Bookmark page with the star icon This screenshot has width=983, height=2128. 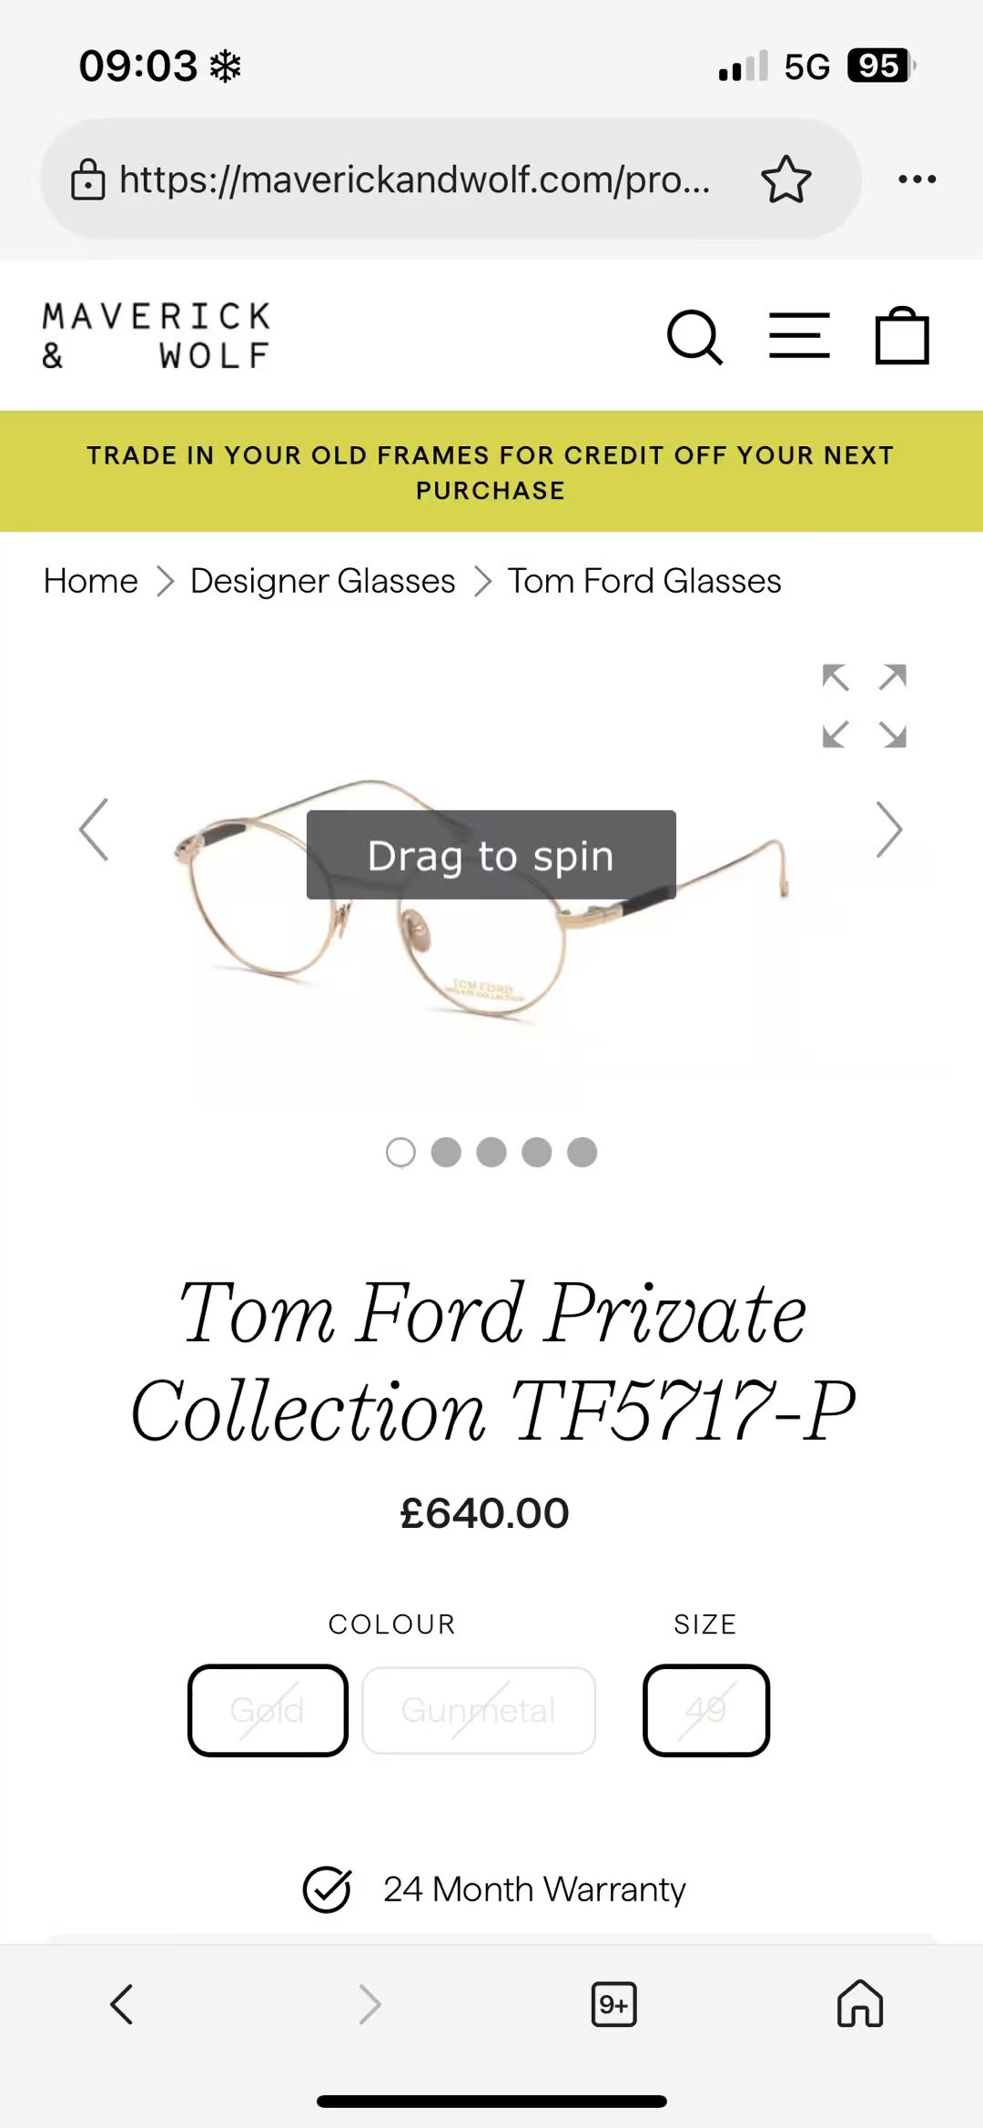coord(785,179)
